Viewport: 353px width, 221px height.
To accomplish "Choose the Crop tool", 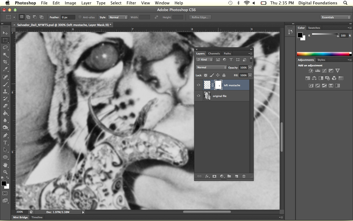I will 5,62.
